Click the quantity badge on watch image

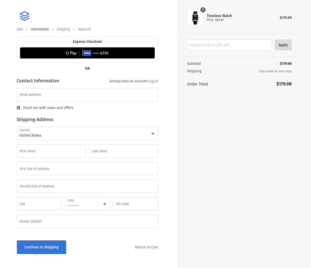(203, 10)
